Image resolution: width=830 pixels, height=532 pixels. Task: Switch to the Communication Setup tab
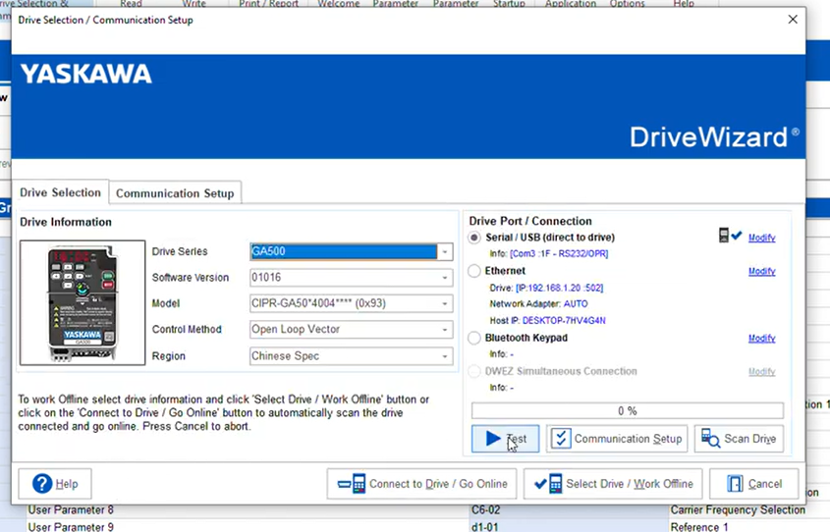pyautogui.click(x=175, y=193)
